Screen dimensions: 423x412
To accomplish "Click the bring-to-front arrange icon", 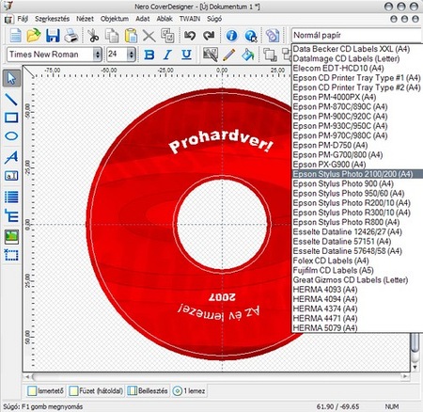I will coord(270,55).
